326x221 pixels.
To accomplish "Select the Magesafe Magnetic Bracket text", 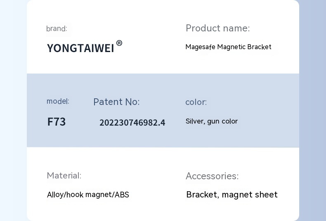I will [x=228, y=47].
